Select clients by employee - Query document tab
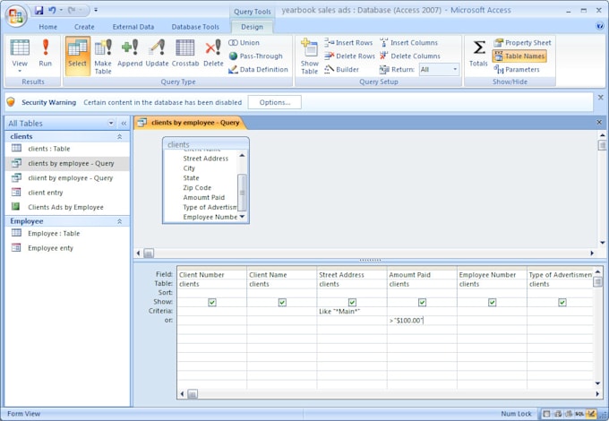This screenshot has width=609, height=421. point(190,123)
